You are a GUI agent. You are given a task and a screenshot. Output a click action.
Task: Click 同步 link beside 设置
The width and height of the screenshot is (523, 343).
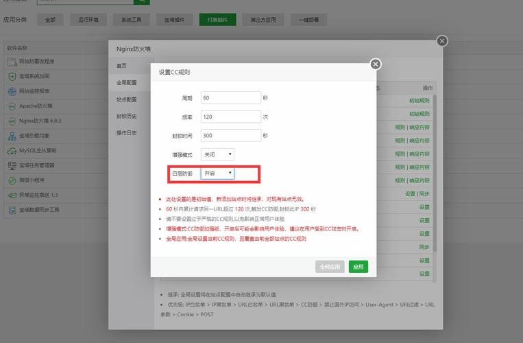tap(424, 194)
